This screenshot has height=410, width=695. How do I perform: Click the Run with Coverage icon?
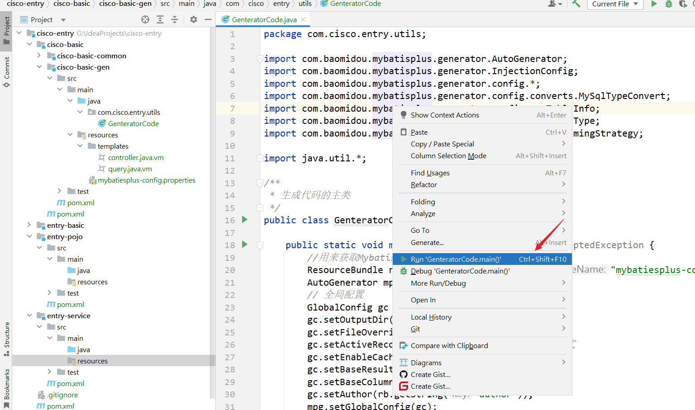coord(683,4)
